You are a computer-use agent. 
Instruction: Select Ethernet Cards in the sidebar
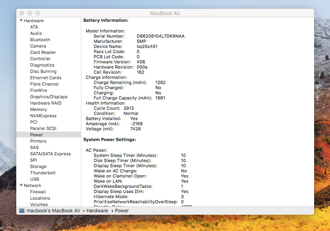46,78
